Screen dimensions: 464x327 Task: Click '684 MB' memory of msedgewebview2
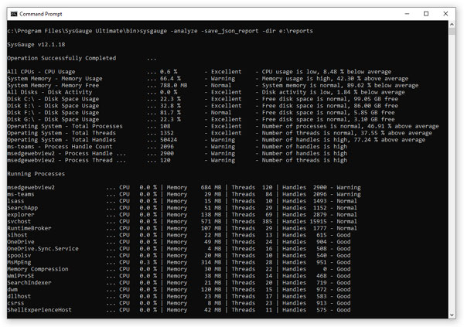pyautogui.click(x=211, y=188)
